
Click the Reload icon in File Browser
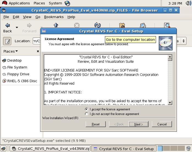tap(98, 25)
